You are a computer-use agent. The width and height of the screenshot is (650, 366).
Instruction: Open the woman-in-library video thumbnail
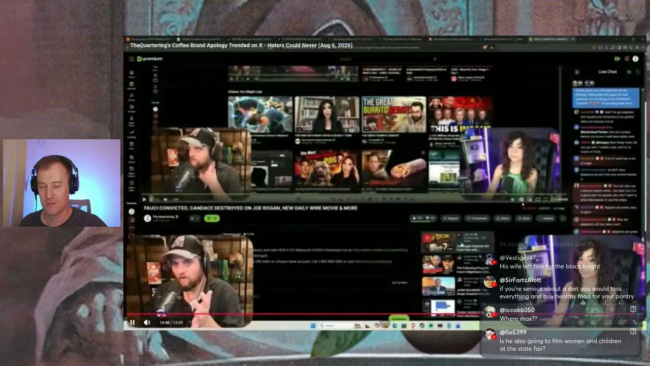click(x=327, y=114)
